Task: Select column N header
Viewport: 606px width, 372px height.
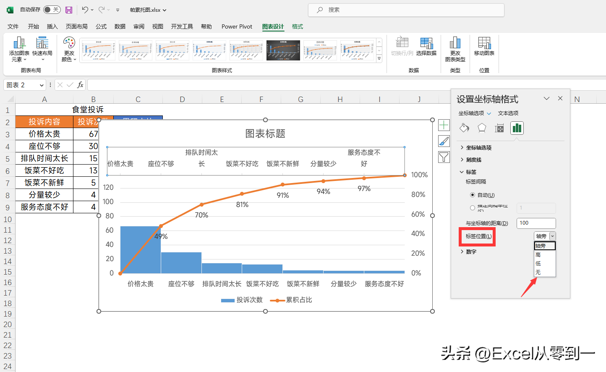Action: click(577, 99)
